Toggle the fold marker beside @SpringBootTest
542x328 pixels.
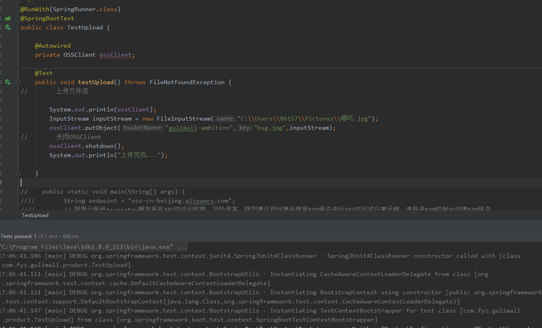click(x=18, y=18)
